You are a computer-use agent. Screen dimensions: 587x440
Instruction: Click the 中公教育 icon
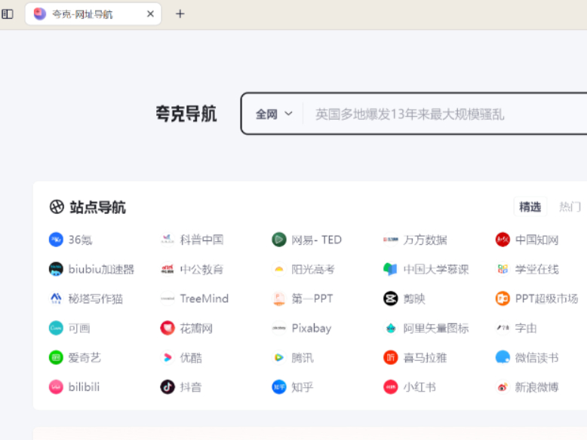[x=167, y=269]
